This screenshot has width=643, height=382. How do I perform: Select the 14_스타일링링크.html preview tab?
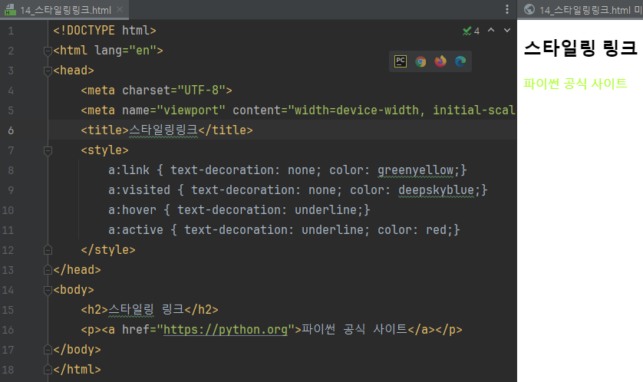[x=580, y=10]
